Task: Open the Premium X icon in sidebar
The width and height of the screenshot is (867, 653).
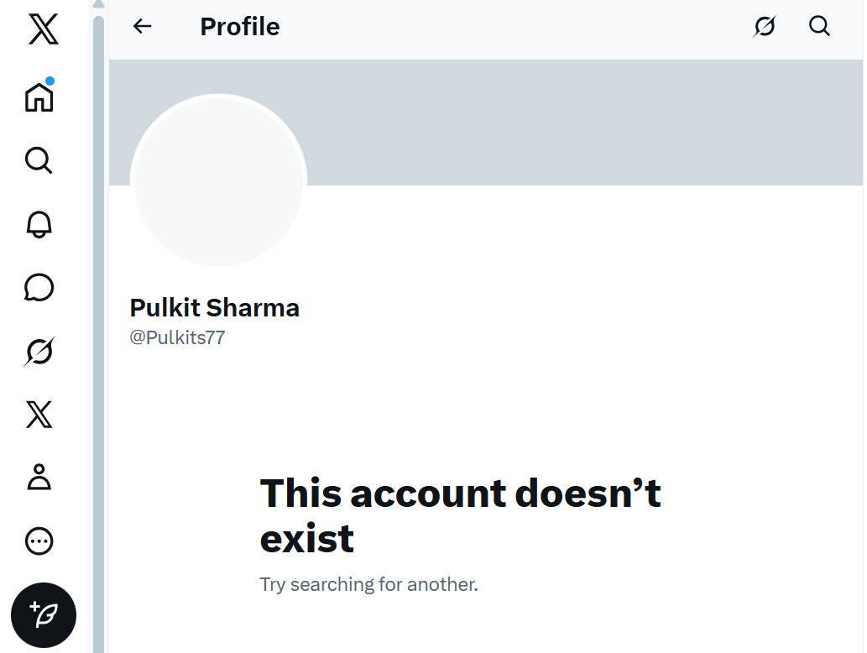Action: click(39, 415)
